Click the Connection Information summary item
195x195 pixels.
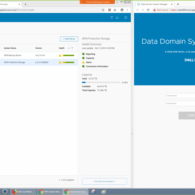(x=95, y=66)
